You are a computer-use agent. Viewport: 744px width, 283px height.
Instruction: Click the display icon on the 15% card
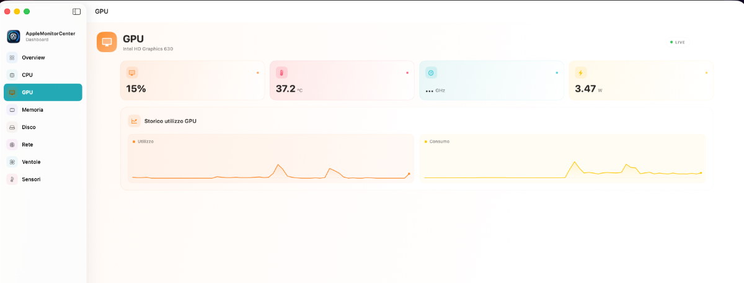[132, 73]
